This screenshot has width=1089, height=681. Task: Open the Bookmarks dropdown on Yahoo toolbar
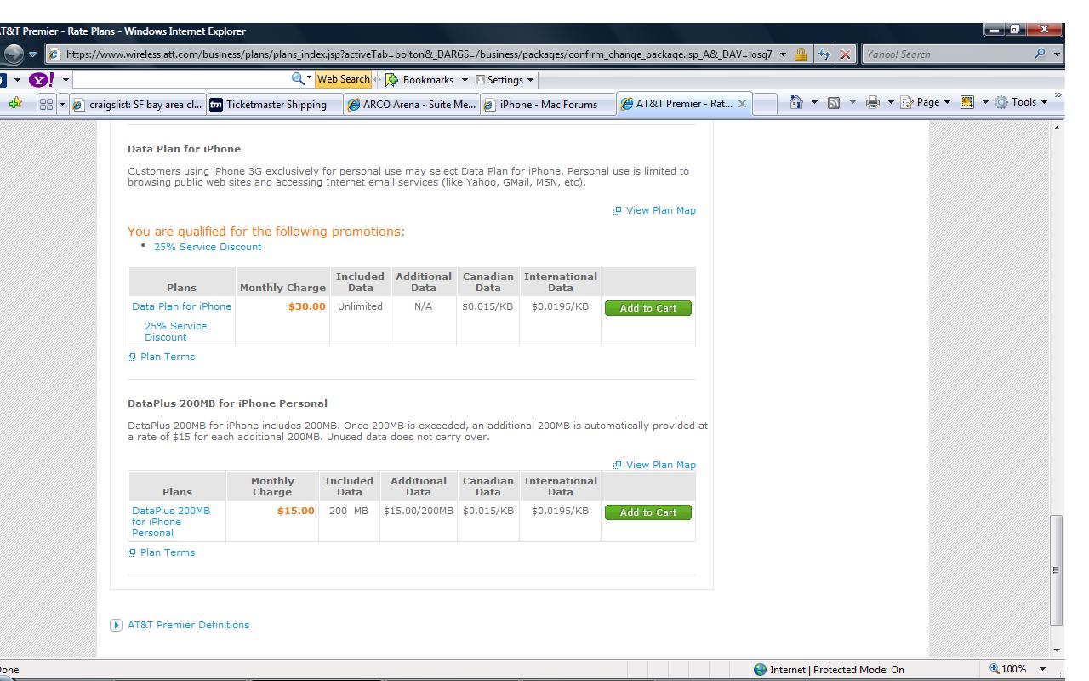pos(465,79)
